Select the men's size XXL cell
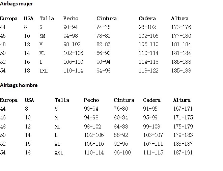223x171 pixels. pyautogui.click(x=59, y=152)
